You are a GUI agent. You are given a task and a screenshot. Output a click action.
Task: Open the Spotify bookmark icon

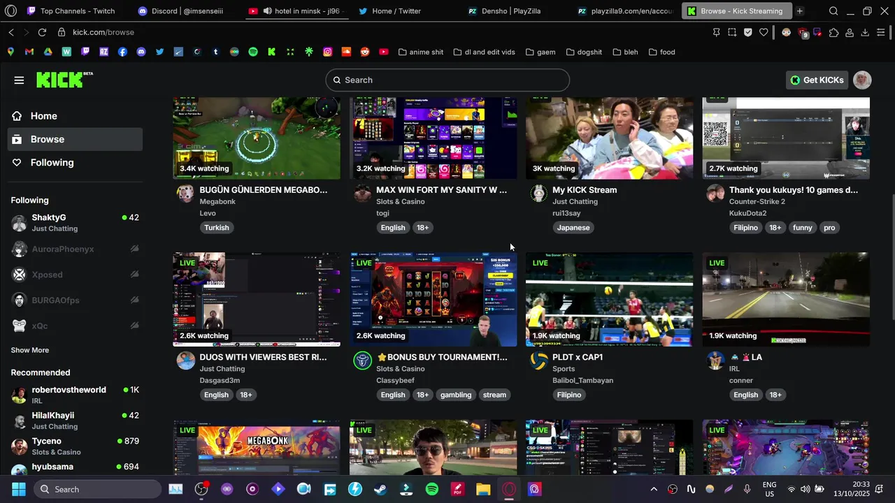[253, 52]
